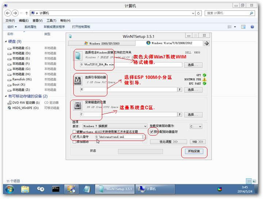This screenshot has height=199, width=263.
Task: Click the change view icon in Explorer toolbar
Action: [x=230, y=27]
